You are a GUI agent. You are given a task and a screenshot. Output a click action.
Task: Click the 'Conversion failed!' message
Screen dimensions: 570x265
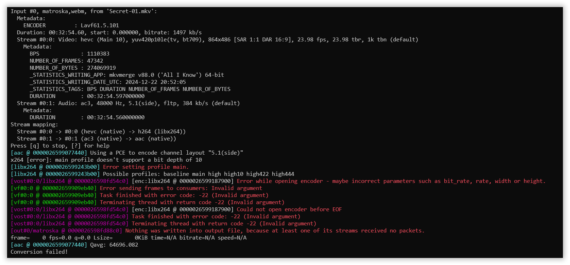(x=39, y=252)
